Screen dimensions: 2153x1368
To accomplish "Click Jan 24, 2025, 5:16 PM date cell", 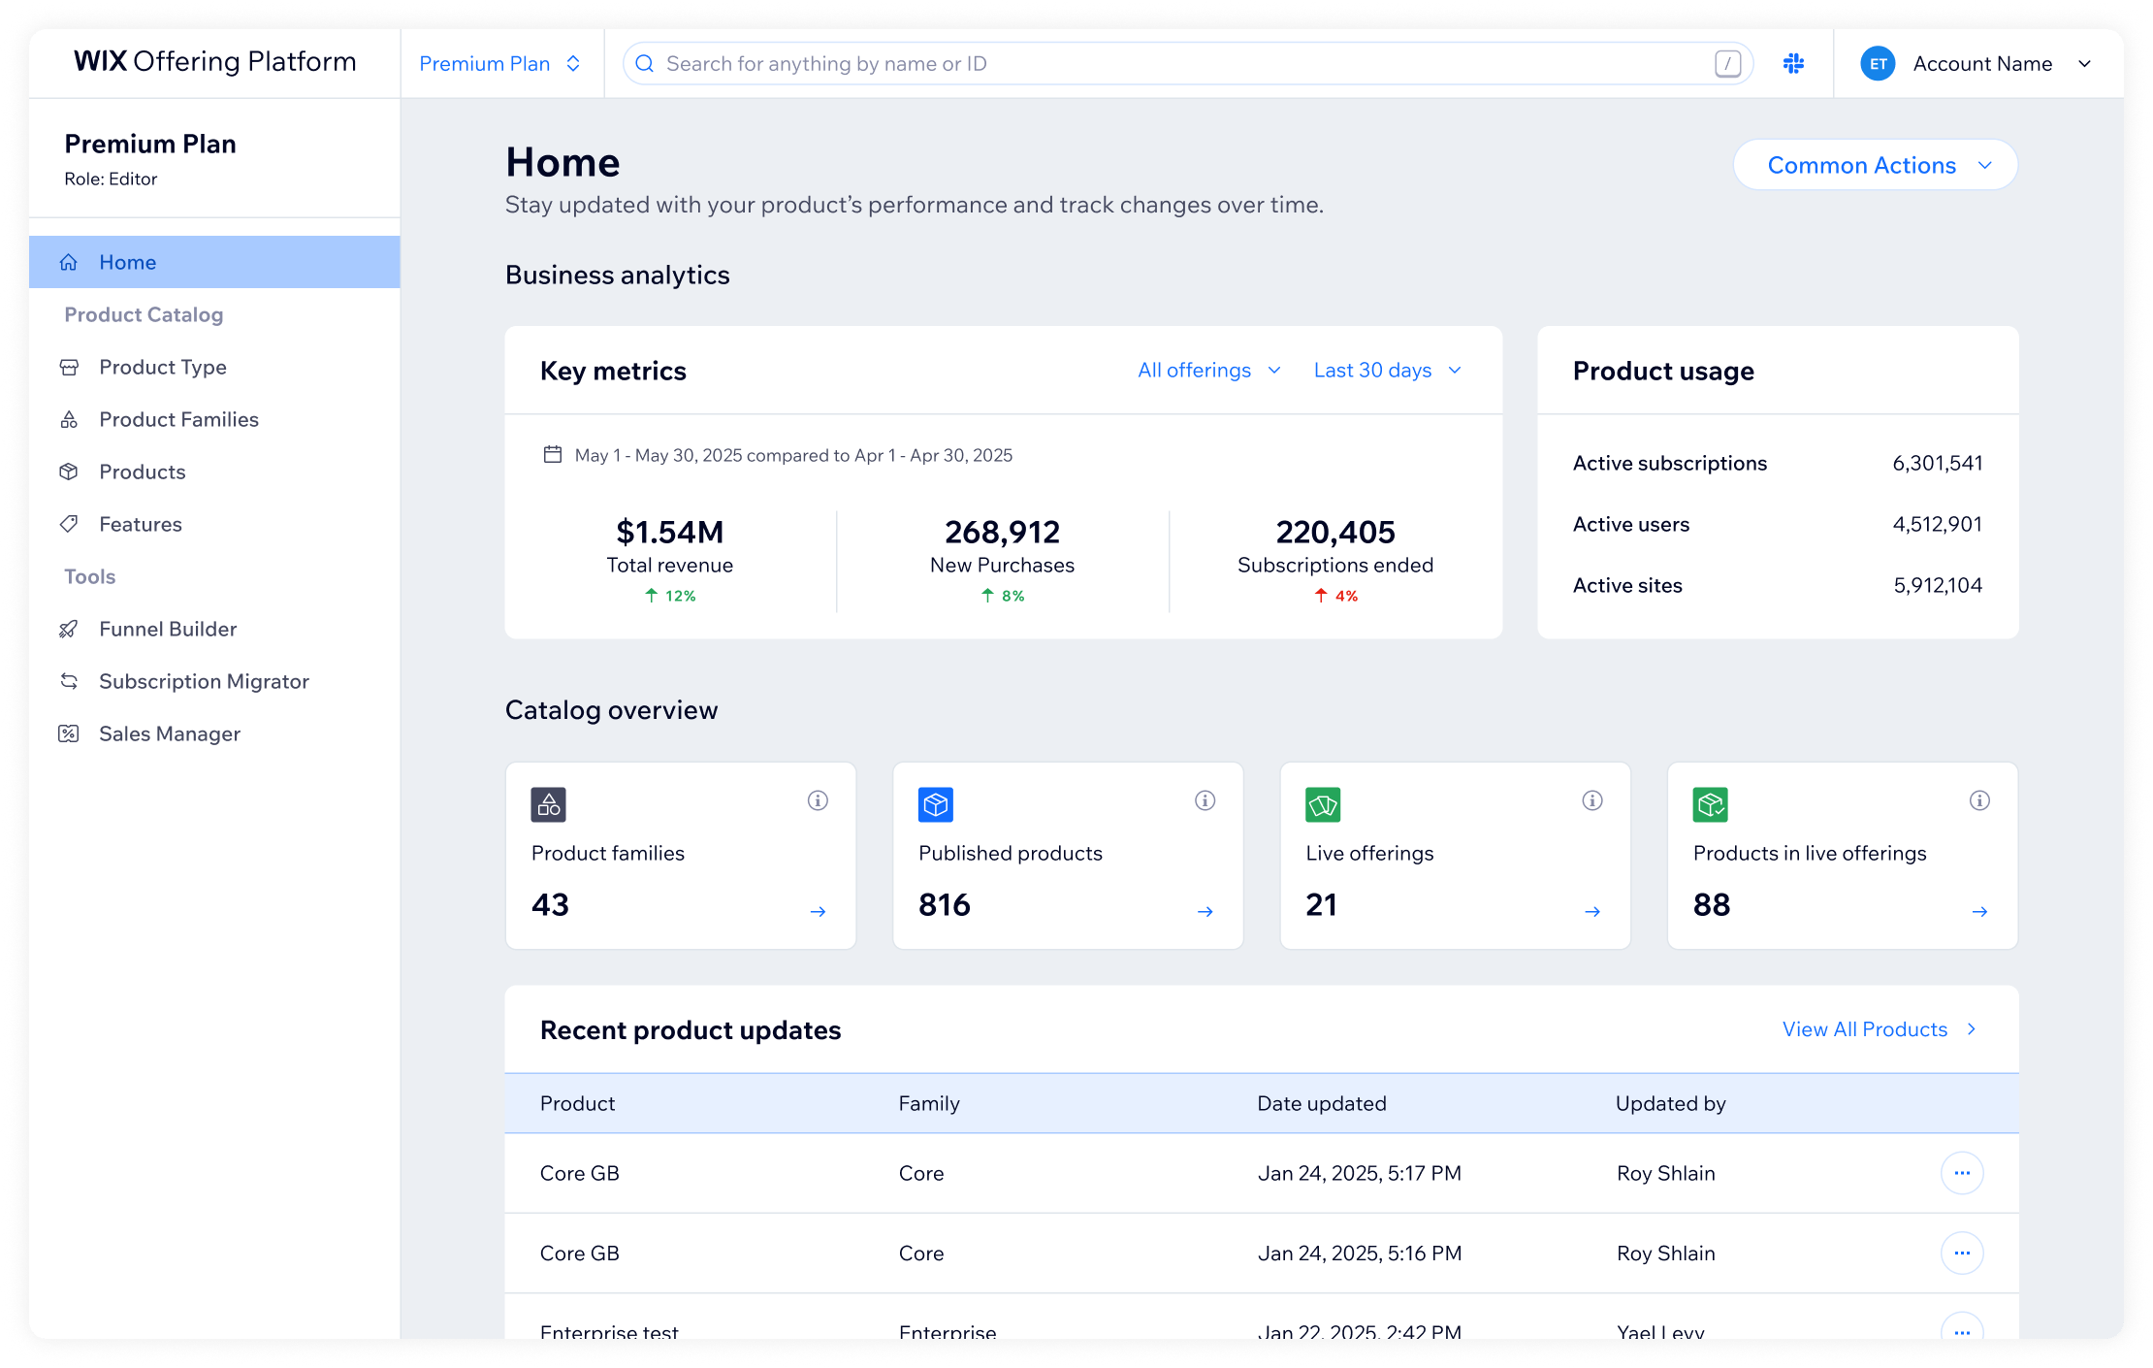I will click(x=1360, y=1253).
